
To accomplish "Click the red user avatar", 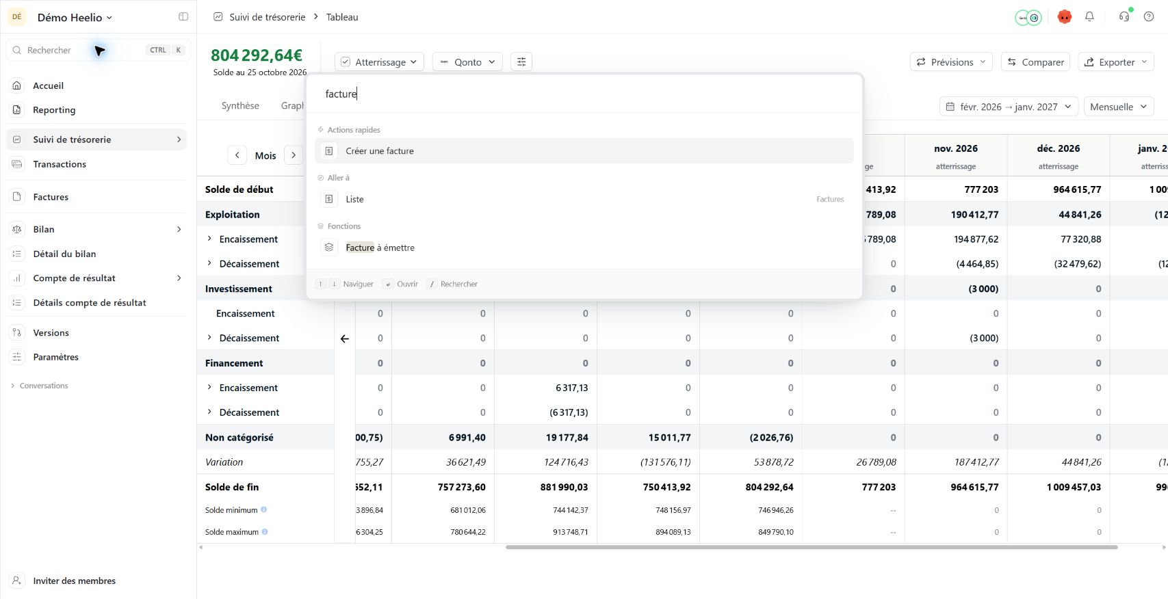I will (x=1064, y=17).
